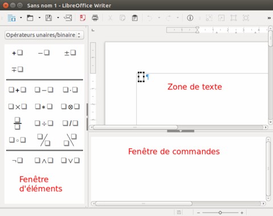
Task: Insert the tensor product element
Action: click(70, 107)
